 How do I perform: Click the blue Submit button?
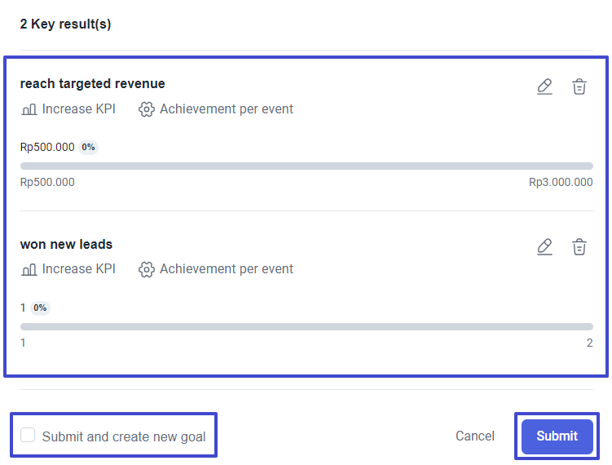click(x=557, y=436)
